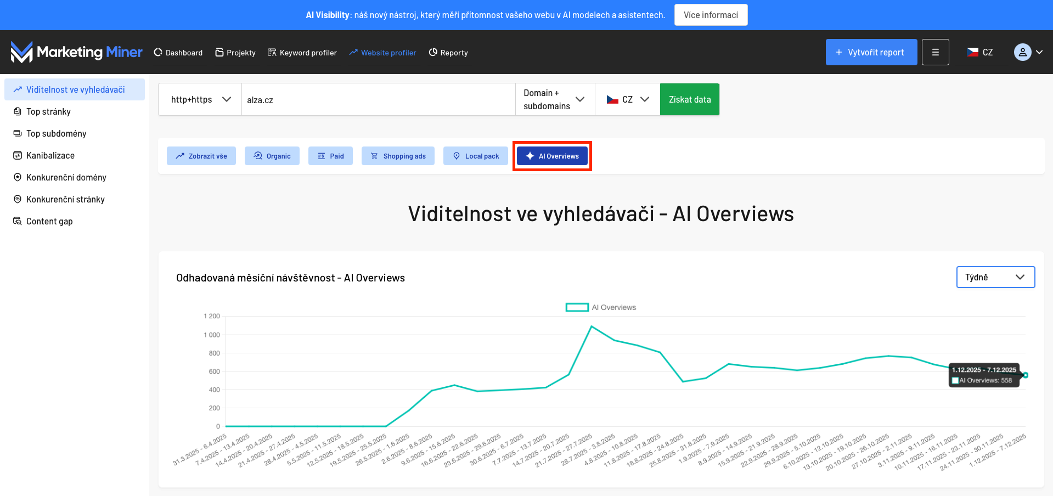Viewport: 1053px width, 496px height.
Task: Toggle the AI Overviews chart legend swatch
Action: point(577,307)
